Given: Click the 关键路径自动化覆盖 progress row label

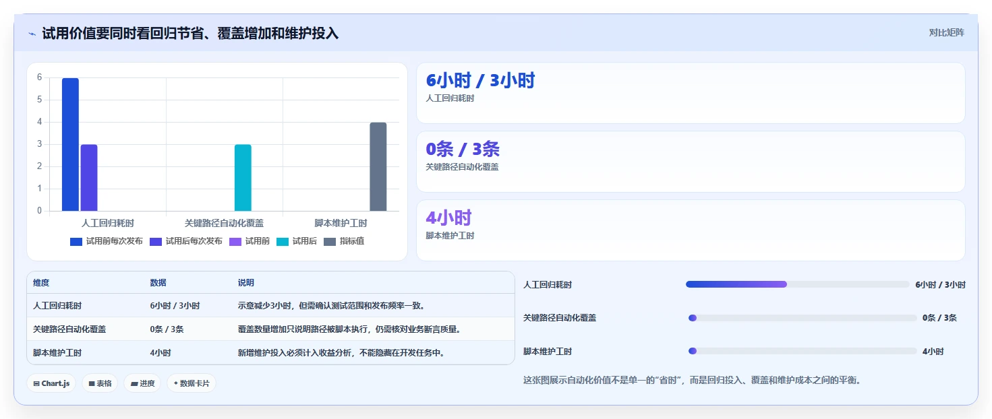Looking at the screenshot, I should click(x=560, y=318).
